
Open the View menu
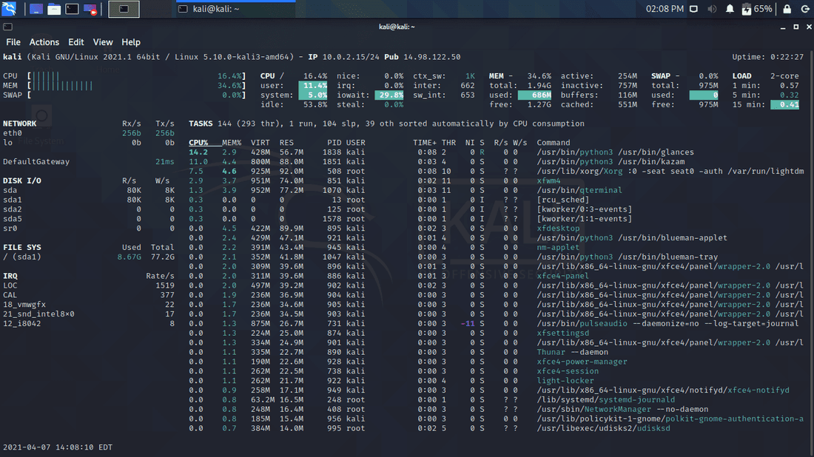[x=103, y=42]
